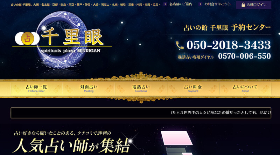Open the 占いについて About menu

point(245,89)
